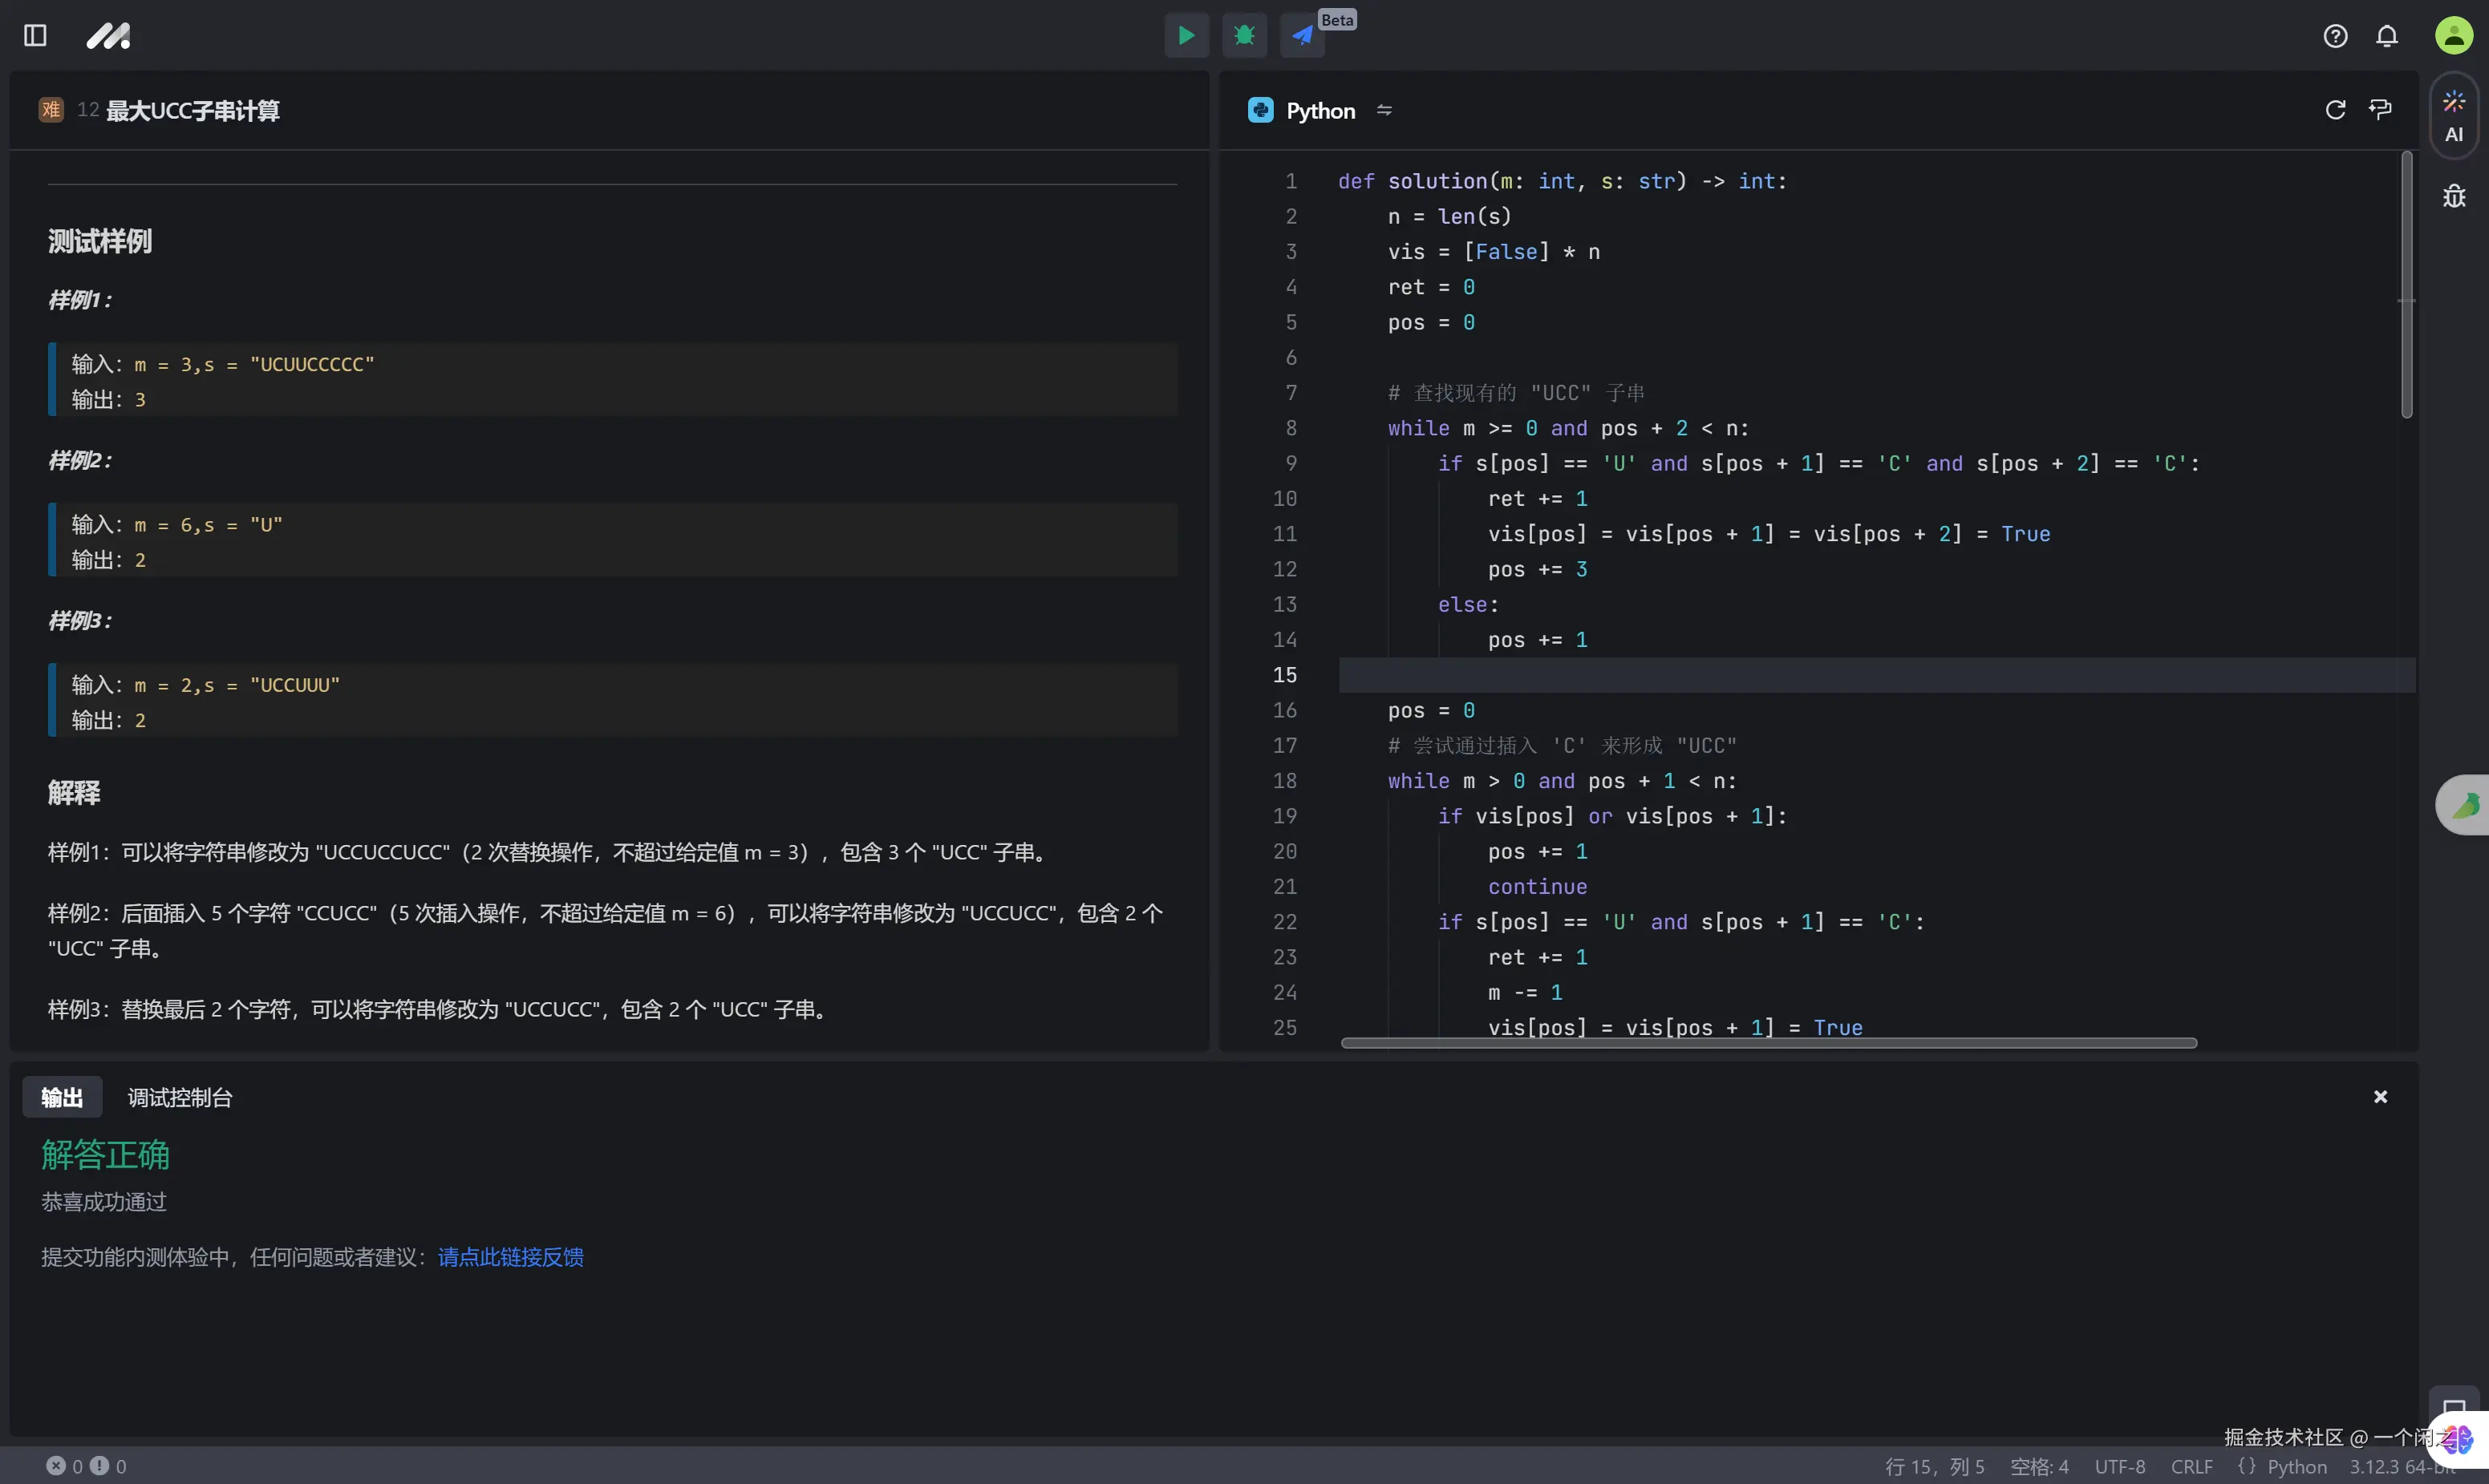This screenshot has height=1484, width=2489.
Task: Close the output panel
Action: click(2381, 1097)
